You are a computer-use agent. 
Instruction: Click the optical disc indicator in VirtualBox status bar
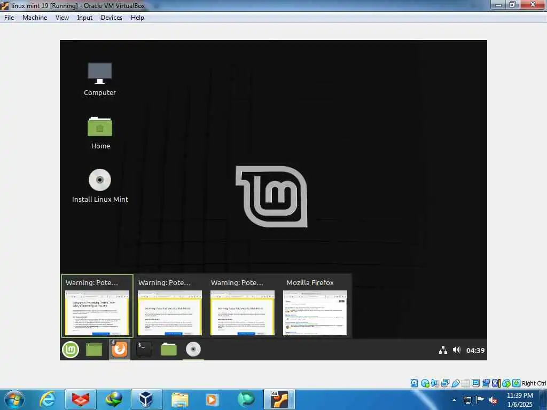tap(425, 383)
